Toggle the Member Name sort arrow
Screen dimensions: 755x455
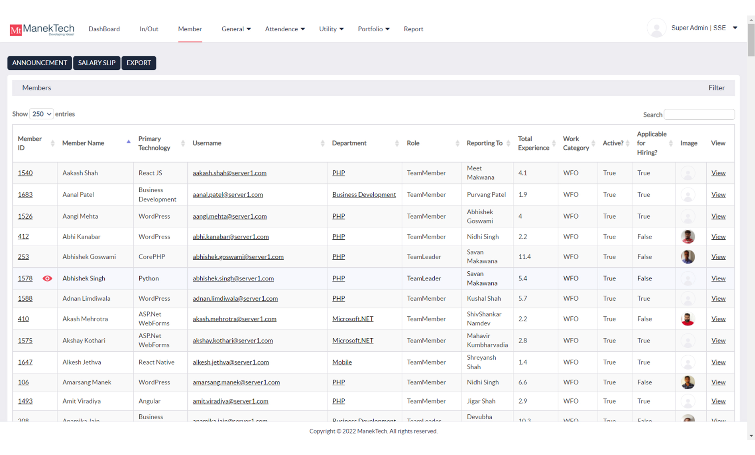(128, 142)
